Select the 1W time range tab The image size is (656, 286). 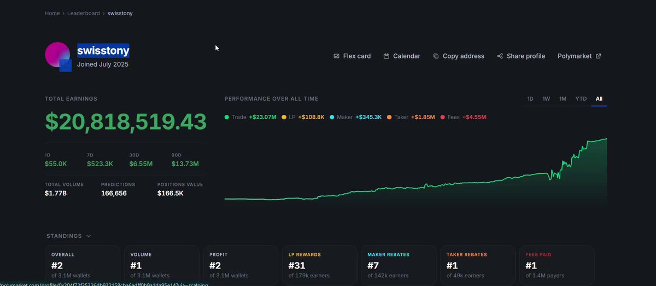tap(546, 99)
